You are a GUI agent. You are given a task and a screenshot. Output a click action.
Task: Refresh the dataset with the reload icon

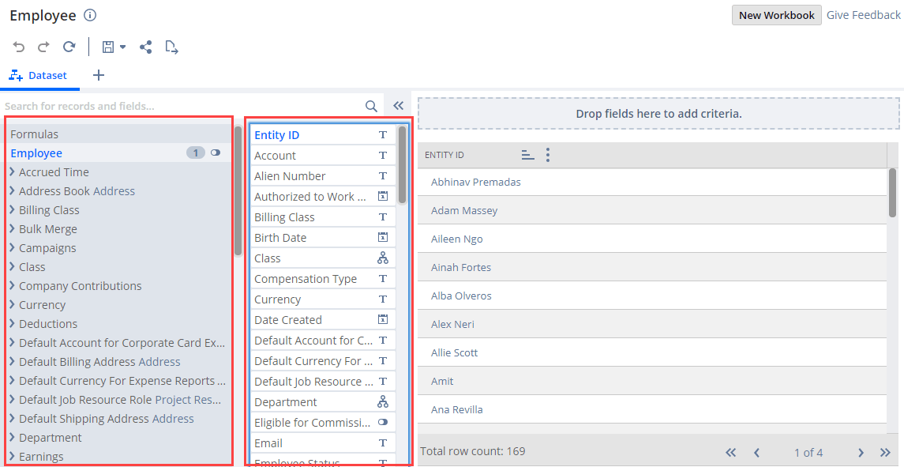69,47
